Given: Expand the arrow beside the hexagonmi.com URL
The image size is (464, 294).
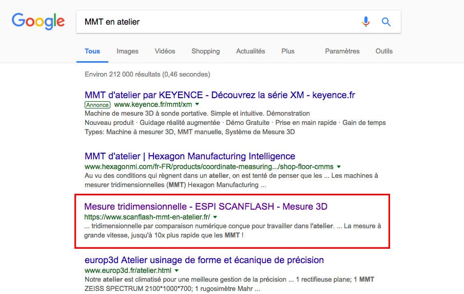Looking at the screenshot, I should tap(339, 167).
